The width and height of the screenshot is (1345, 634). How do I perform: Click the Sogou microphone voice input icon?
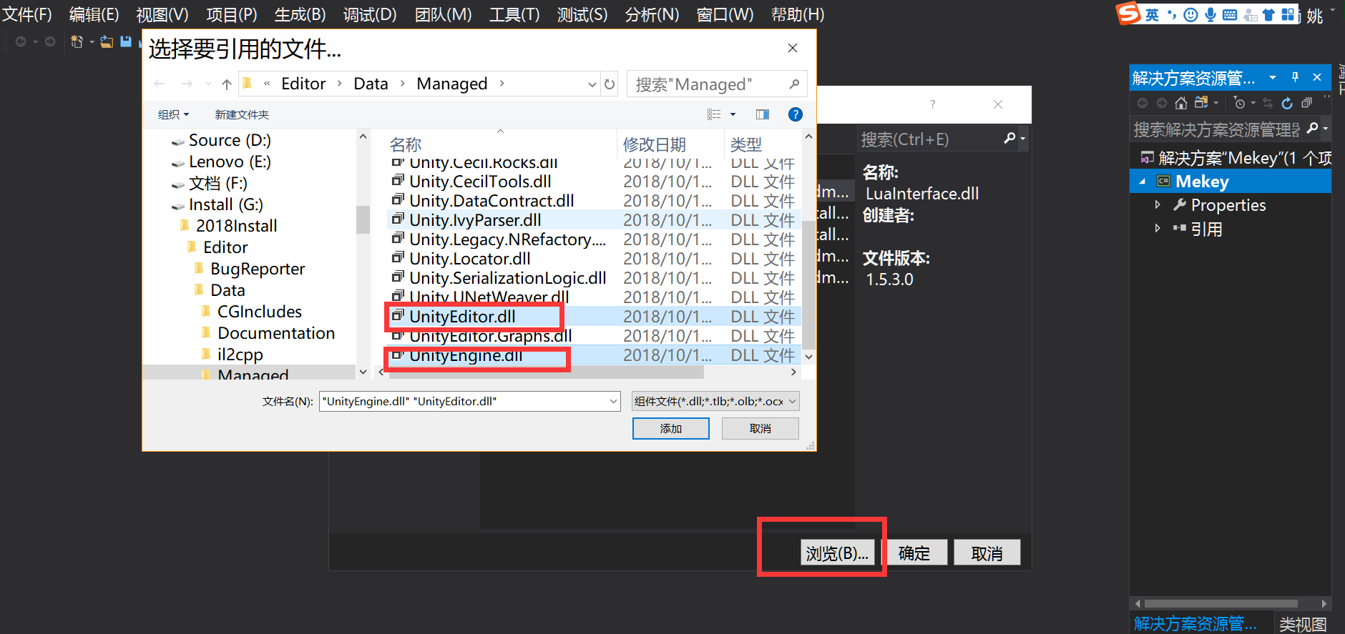coord(1210,14)
